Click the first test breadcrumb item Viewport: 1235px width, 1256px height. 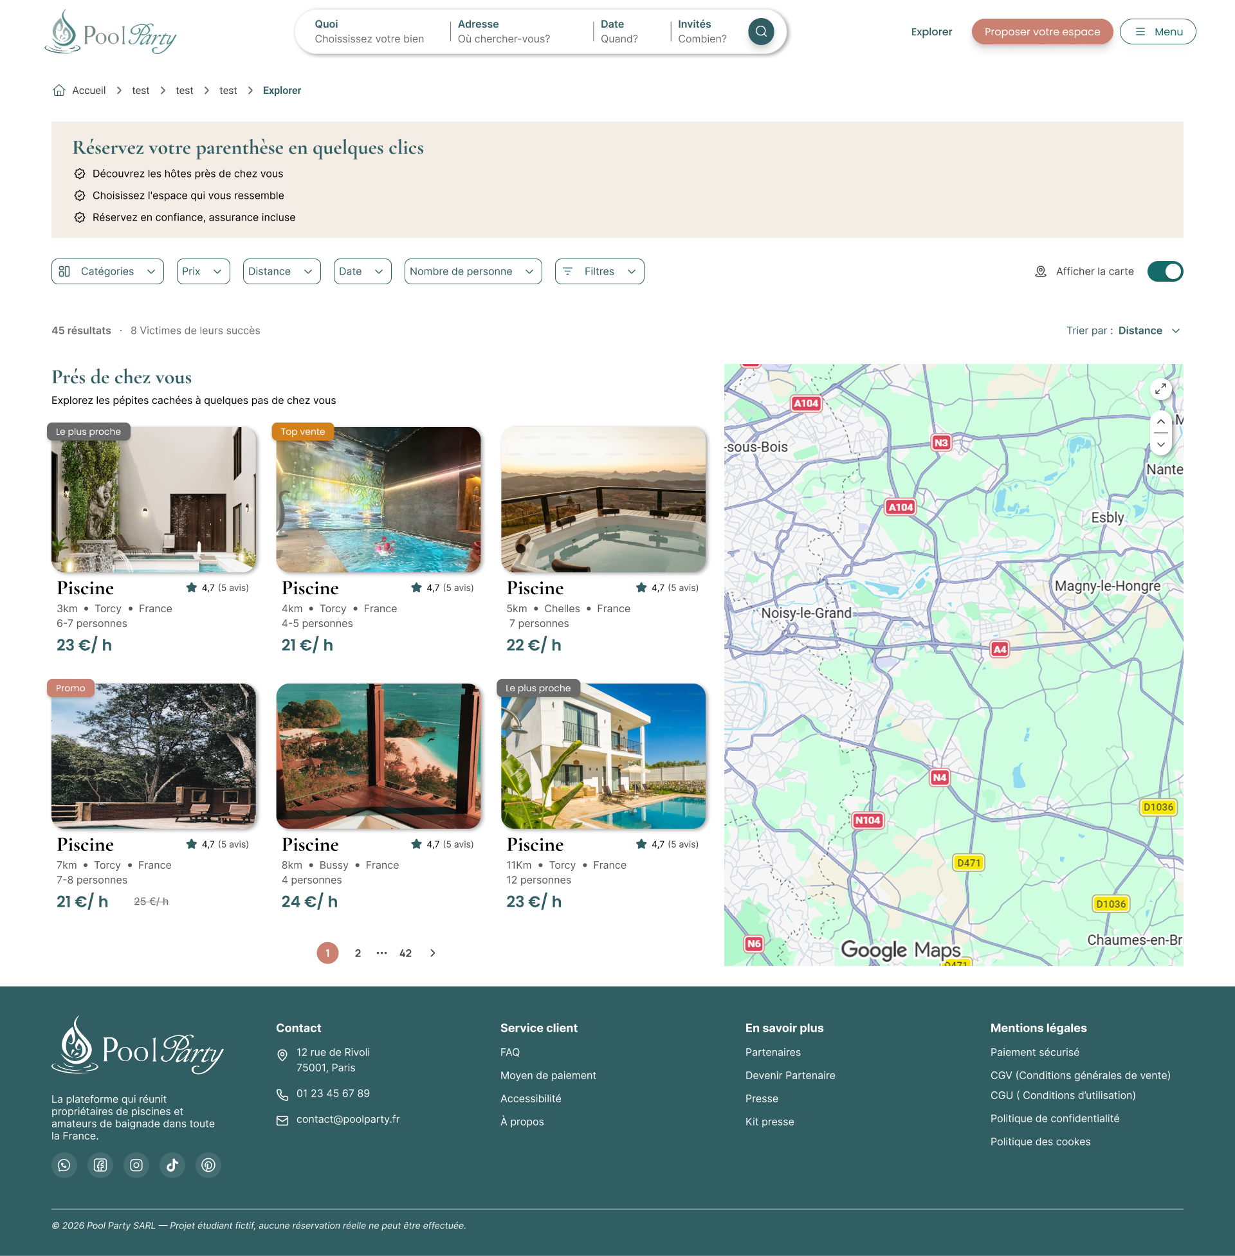click(141, 90)
